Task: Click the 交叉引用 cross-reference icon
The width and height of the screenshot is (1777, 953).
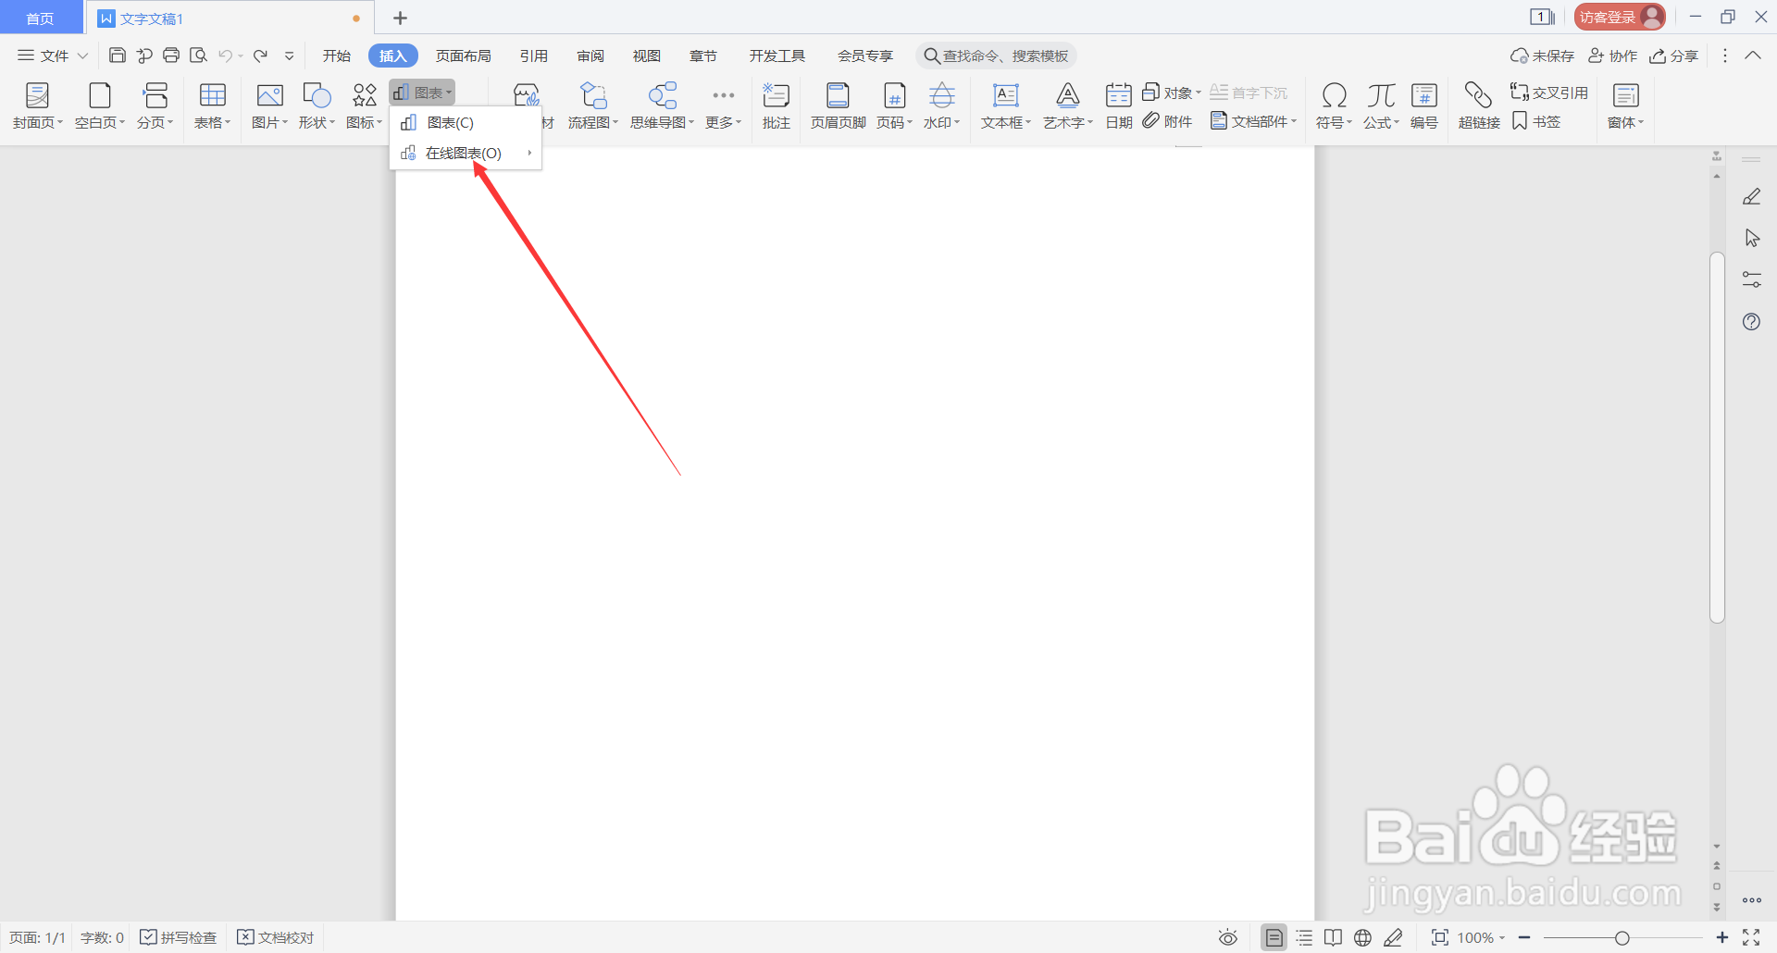Action: click(x=1549, y=93)
